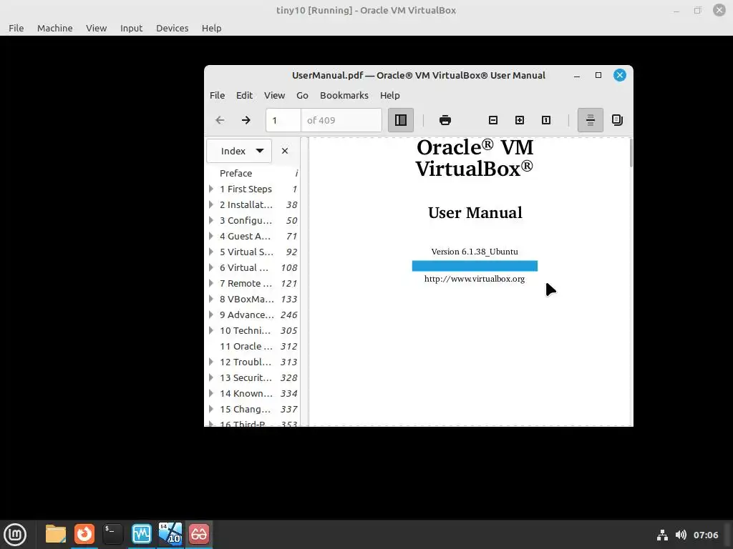Minimize the PDF viewer window
Screen dimensions: 733x549
pyautogui.click(x=577, y=76)
